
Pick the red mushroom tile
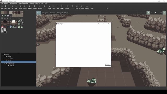pos(2,27)
